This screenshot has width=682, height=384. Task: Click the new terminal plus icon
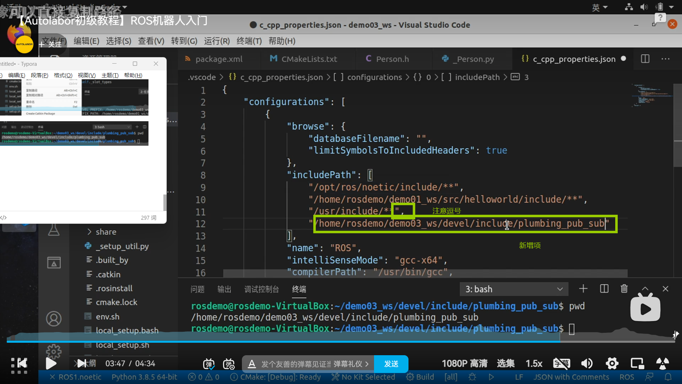pos(583,289)
